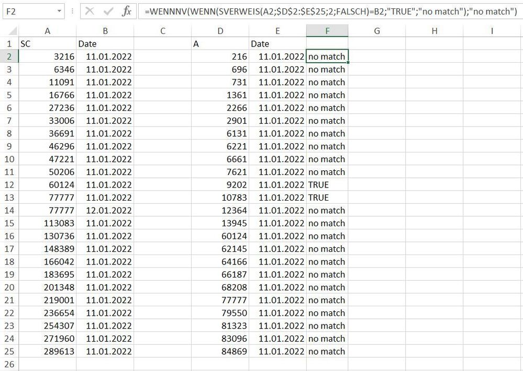Click cell with value 12364

[220, 211]
